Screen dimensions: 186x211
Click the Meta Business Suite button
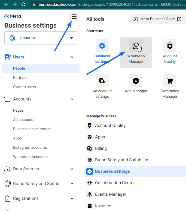point(157,19)
